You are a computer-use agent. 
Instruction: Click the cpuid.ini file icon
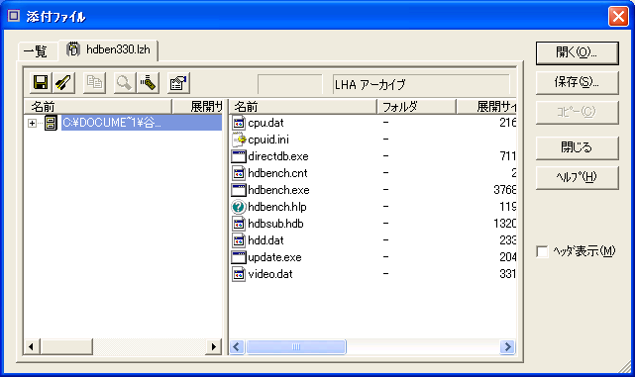pyautogui.click(x=239, y=140)
